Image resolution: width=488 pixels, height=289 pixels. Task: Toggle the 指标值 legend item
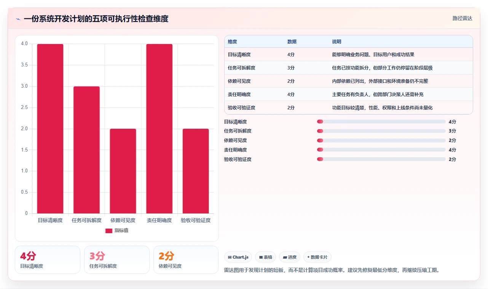point(117,231)
